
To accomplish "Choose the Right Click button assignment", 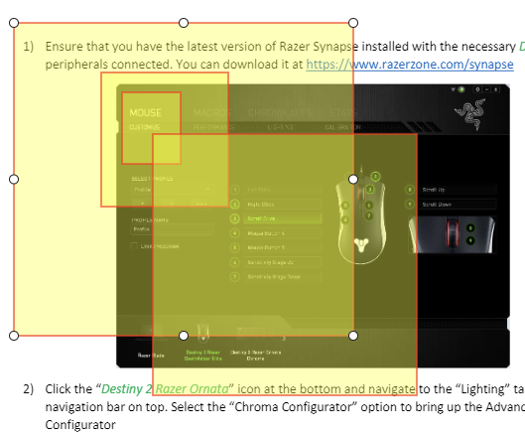I will [x=282, y=204].
